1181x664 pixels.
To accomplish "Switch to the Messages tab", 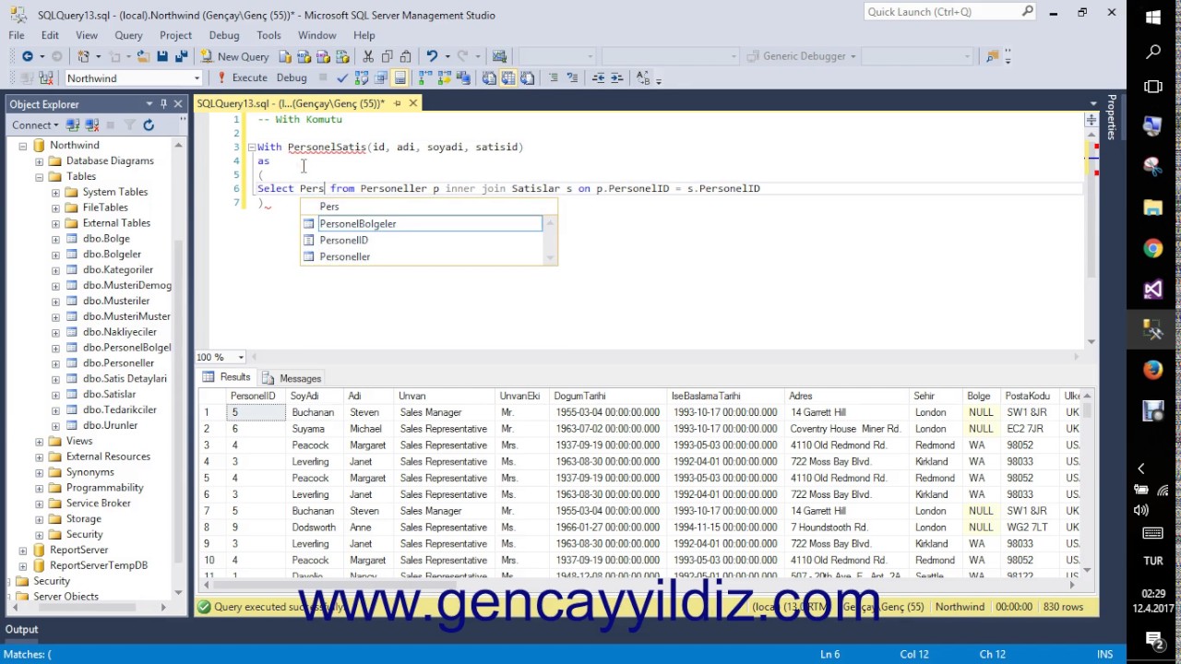I will (x=292, y=378).
